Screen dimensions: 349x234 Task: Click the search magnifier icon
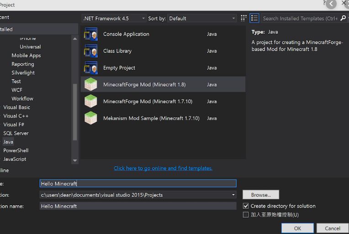(x=343, y=18)
